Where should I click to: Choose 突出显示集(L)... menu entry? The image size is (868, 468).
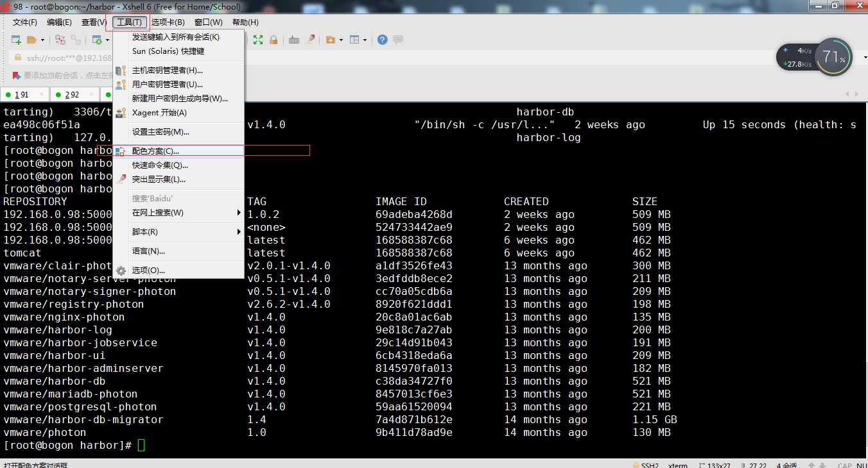click(178, 180)
